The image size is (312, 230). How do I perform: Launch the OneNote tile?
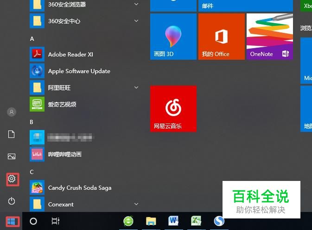tap(270, 37)
